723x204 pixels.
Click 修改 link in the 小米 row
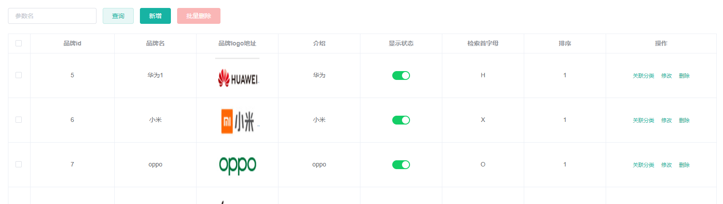[x=666, y=121]
